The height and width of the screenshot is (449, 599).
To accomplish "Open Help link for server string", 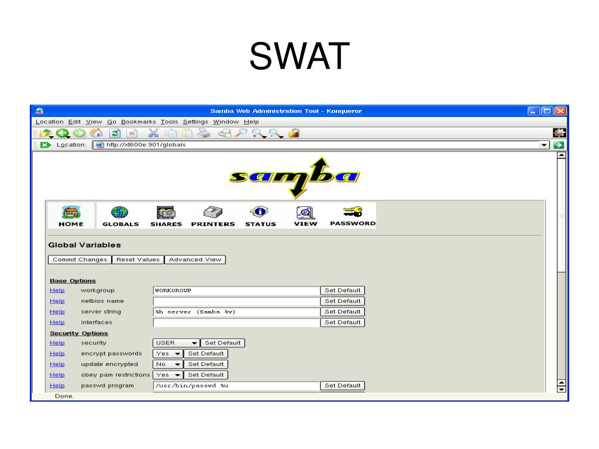I will pyautogui.click(x=57, y=312).
